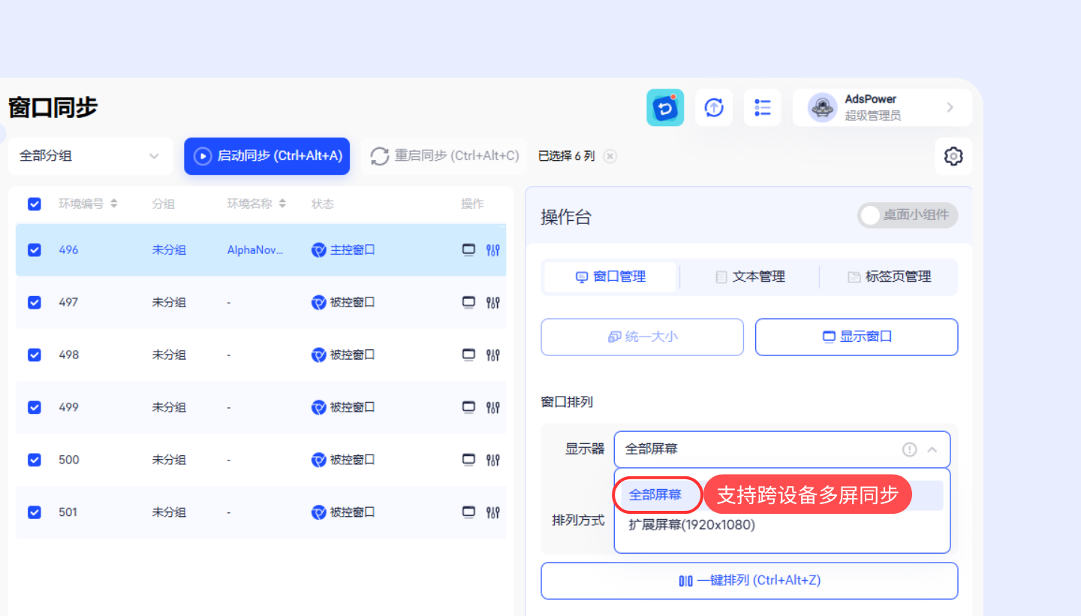Open sliders icon for row 497

pyautogui.click(x=493, y=303)
